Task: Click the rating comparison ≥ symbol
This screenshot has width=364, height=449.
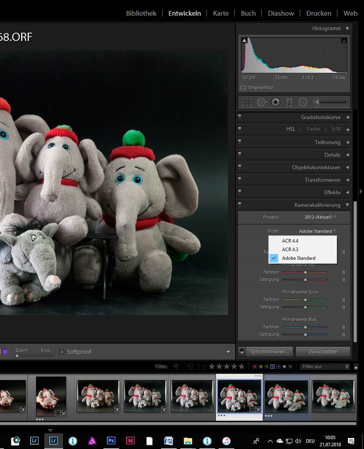Action: [205, 367]
